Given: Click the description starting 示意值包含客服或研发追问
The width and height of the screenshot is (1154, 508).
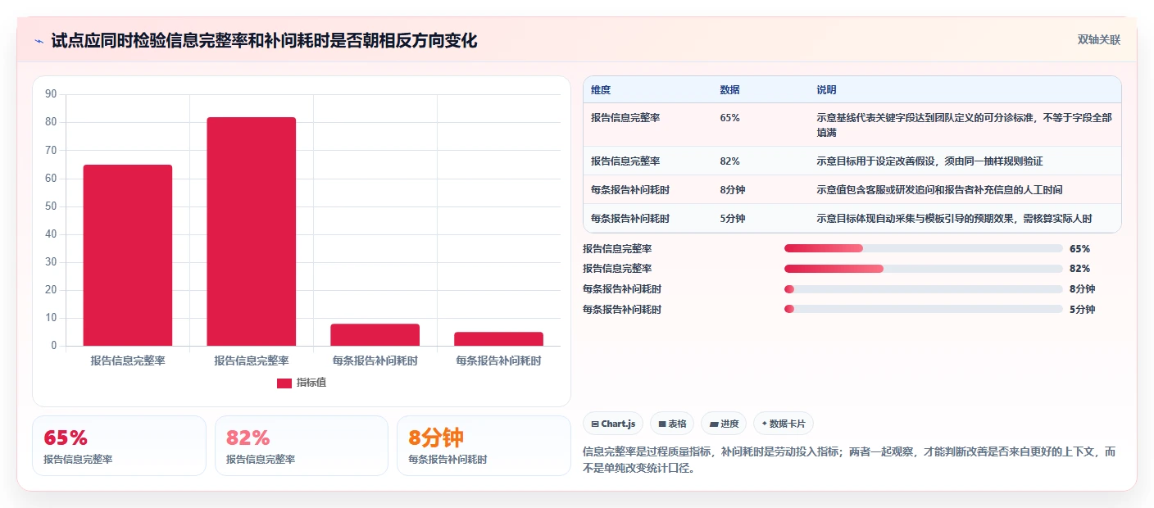Looking at the screenshot, I should coord(939,190).
